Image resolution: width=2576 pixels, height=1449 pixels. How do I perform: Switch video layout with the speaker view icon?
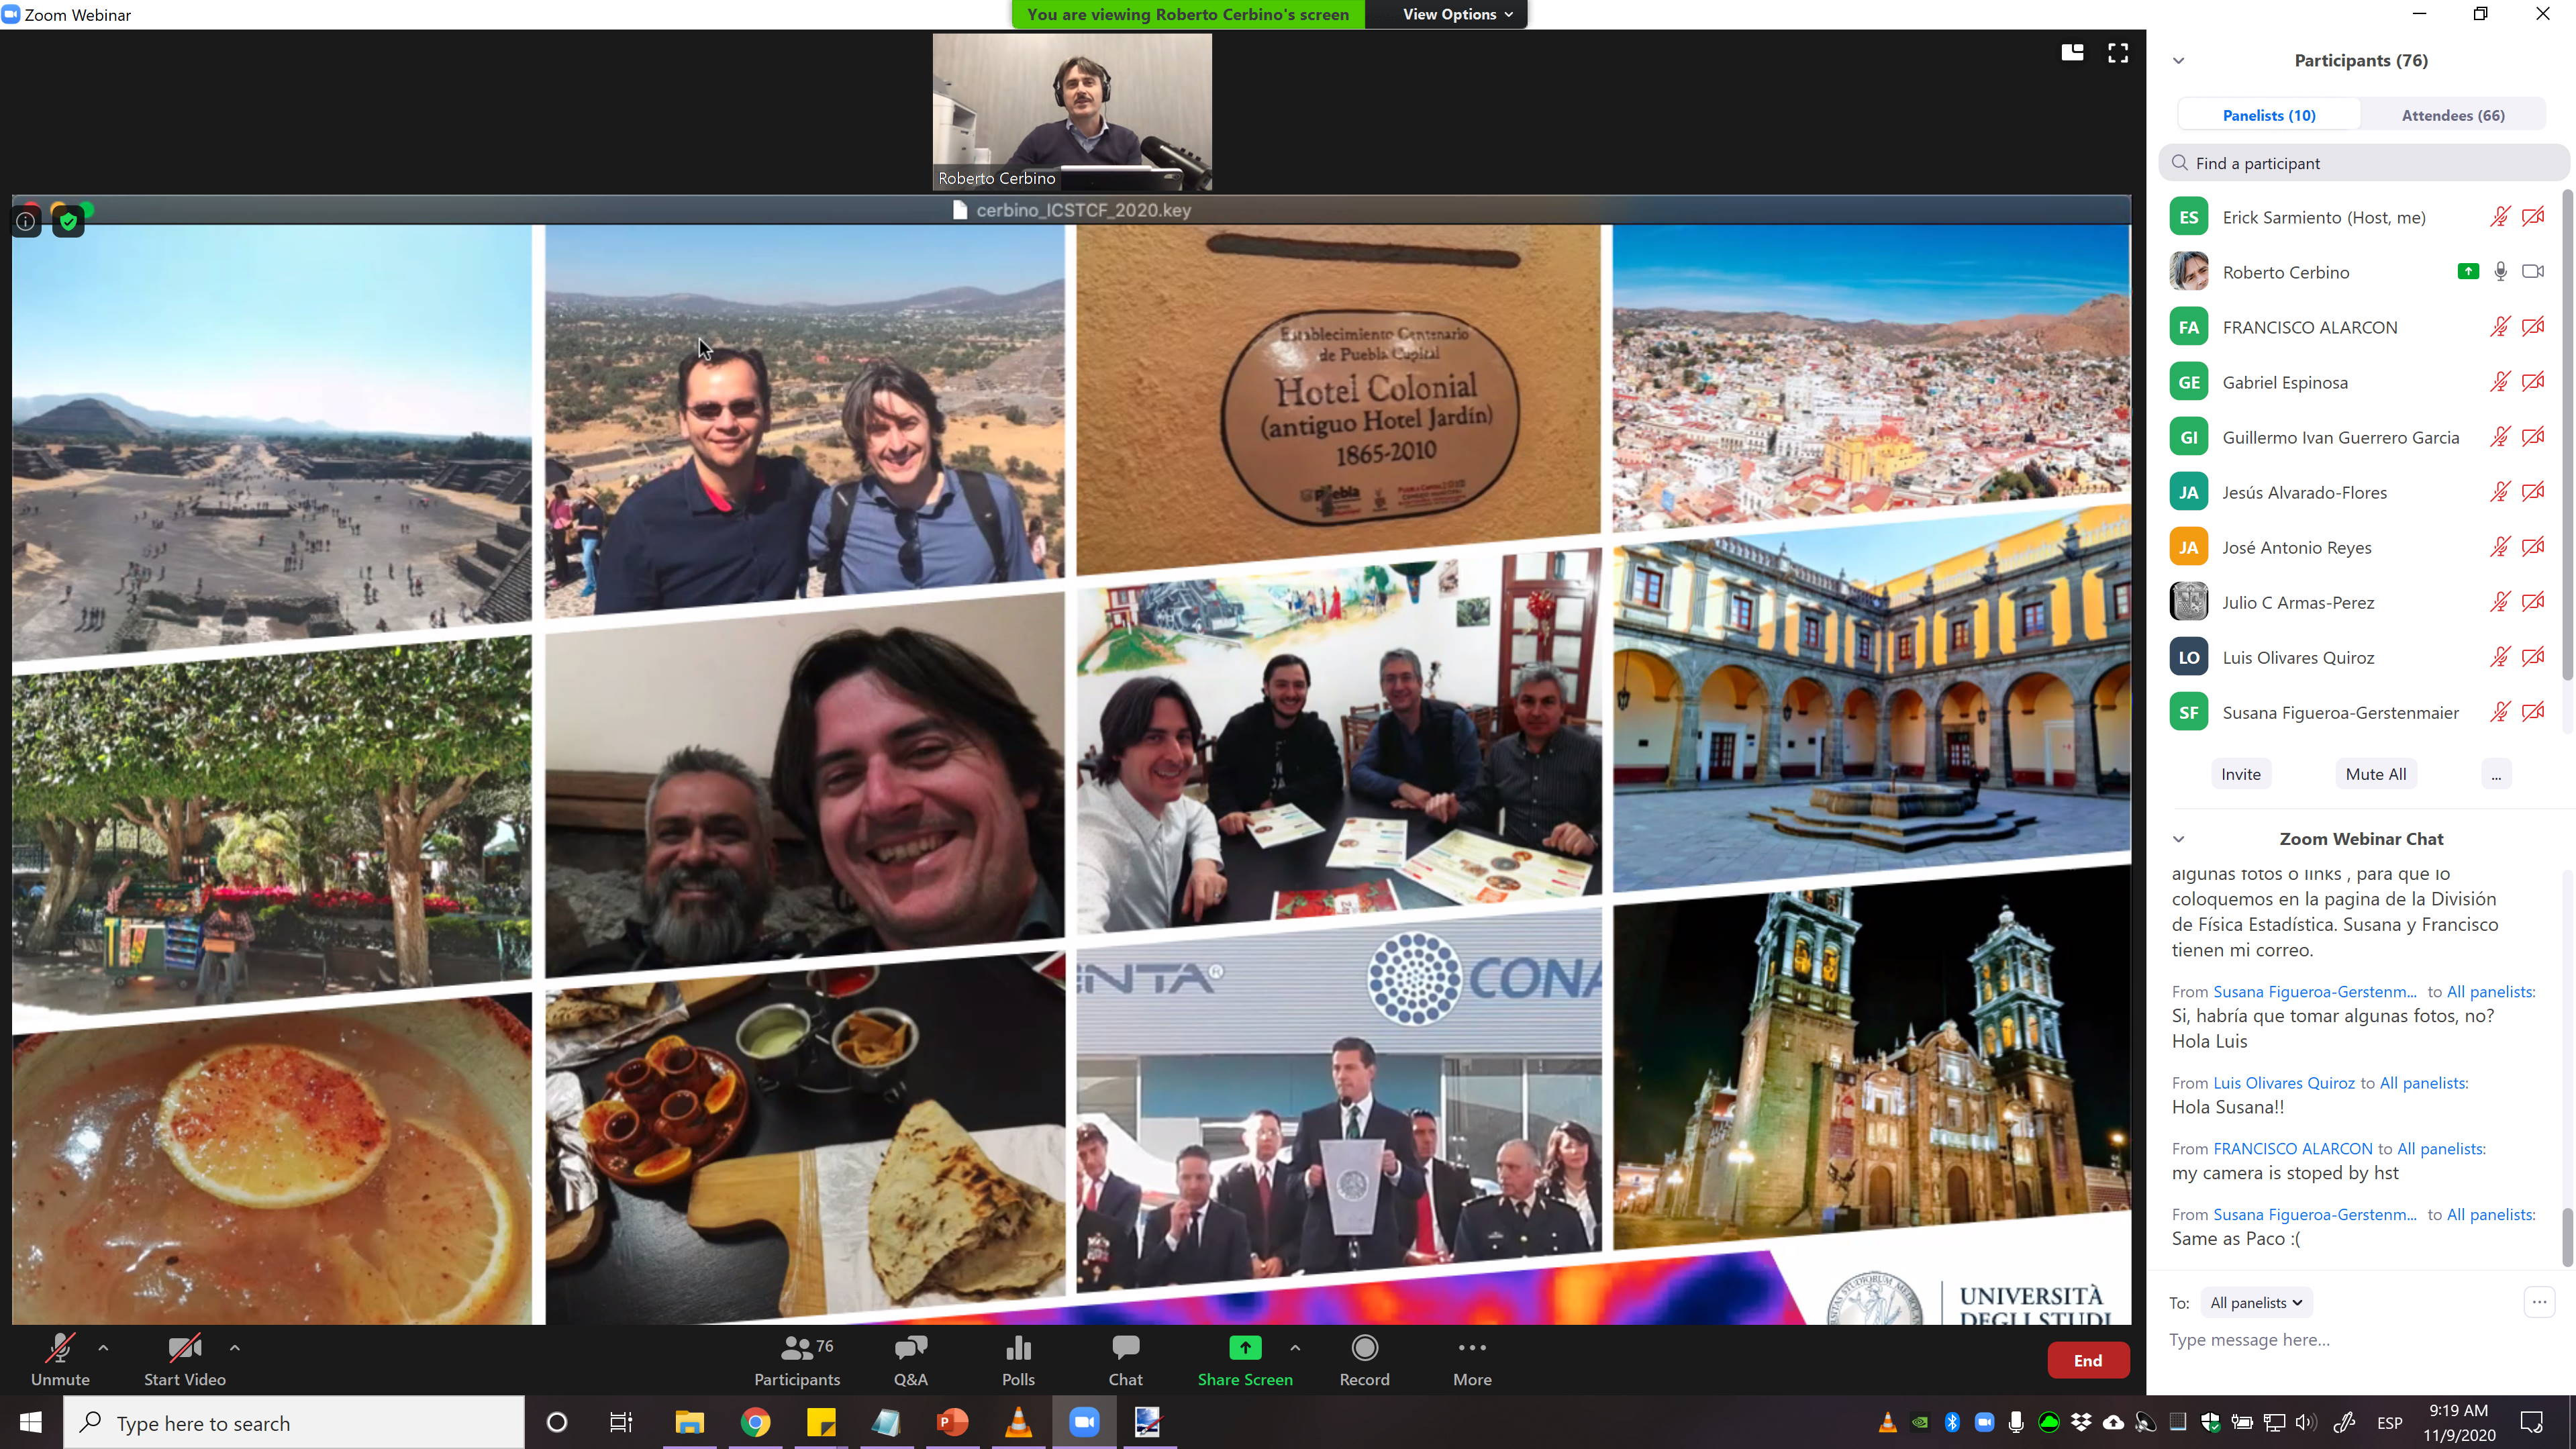coord(2072,52)
